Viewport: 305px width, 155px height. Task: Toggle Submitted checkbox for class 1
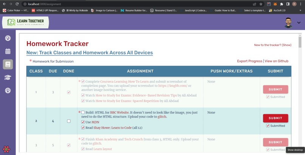[x=268, y=97]
